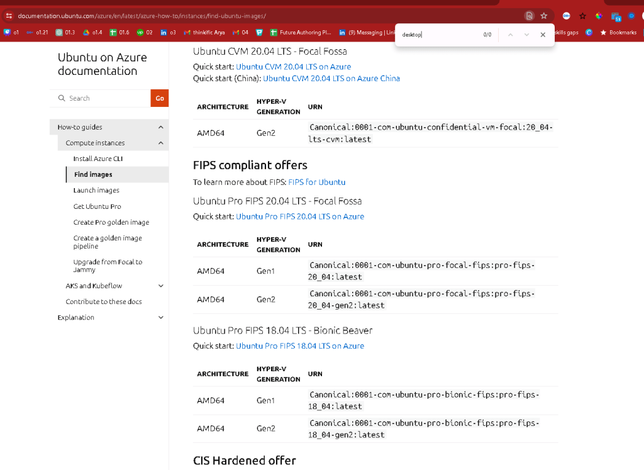Open the o1.4 Drive bookmark
Viewport: 644px width, 470px height.
tap(93, 33)
